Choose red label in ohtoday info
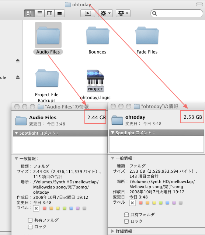Viewport: 205px width, 235px height. pos(141,203)
